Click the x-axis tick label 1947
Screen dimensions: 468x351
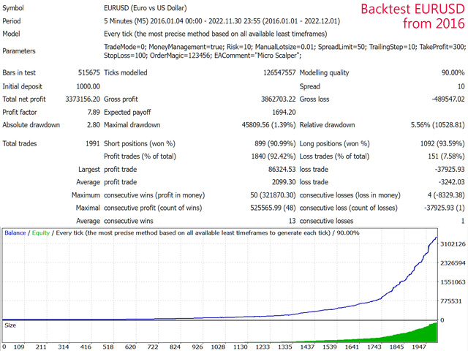pyautogui.click(x=418, y=347)
